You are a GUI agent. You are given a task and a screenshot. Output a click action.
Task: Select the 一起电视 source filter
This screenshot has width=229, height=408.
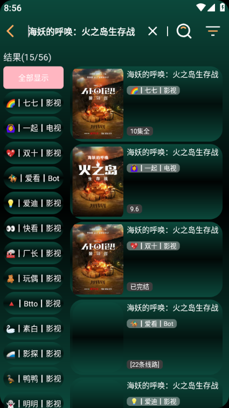click(33, 128)
